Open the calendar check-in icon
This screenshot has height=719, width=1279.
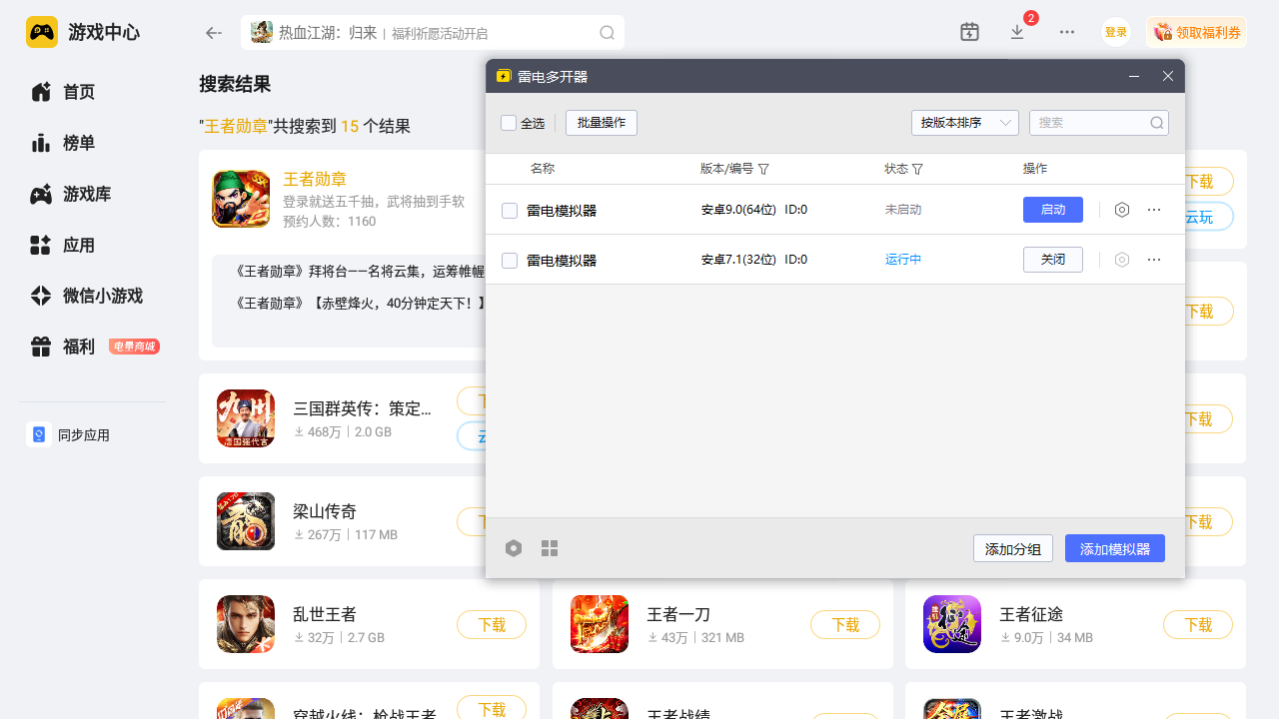[969, 32]
